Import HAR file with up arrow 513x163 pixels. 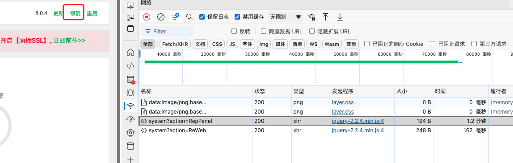click(325, 17)
